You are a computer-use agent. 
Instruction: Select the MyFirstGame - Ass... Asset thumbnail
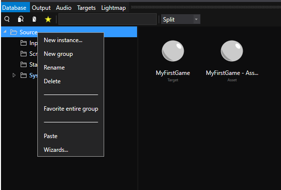232,51
